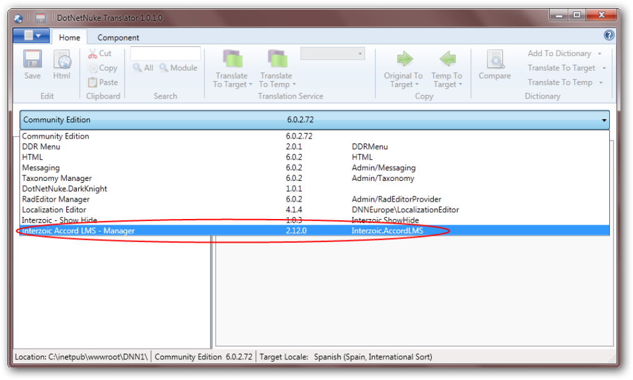This screenshot has height=380, width=633.
Task: Select the RadEditor Manager list row
Action: [x=314, y=199]
